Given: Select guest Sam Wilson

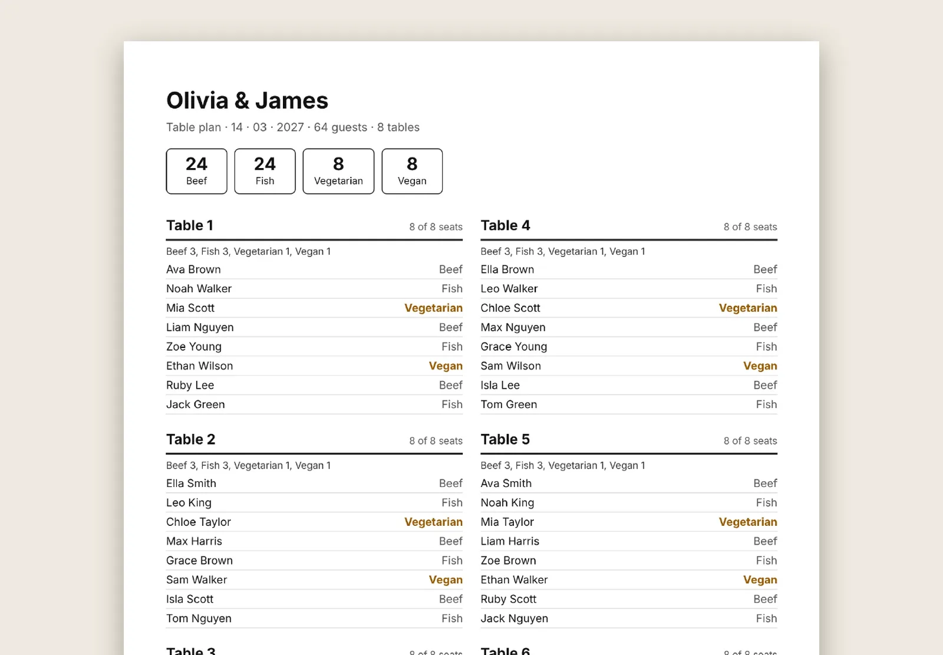Looking at the screenshot, I should point(510,366).
